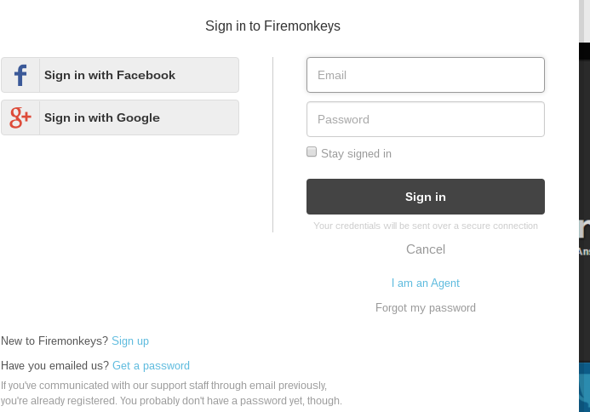Choose the 'Sign in with Facebook' label
Image resolution: width=590 pixels, height=412 pixels.
[x=110, y=75]
